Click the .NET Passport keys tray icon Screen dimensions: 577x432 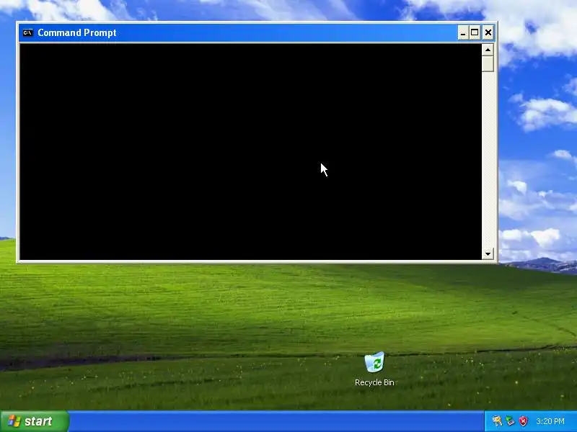[x=497, y=421]
